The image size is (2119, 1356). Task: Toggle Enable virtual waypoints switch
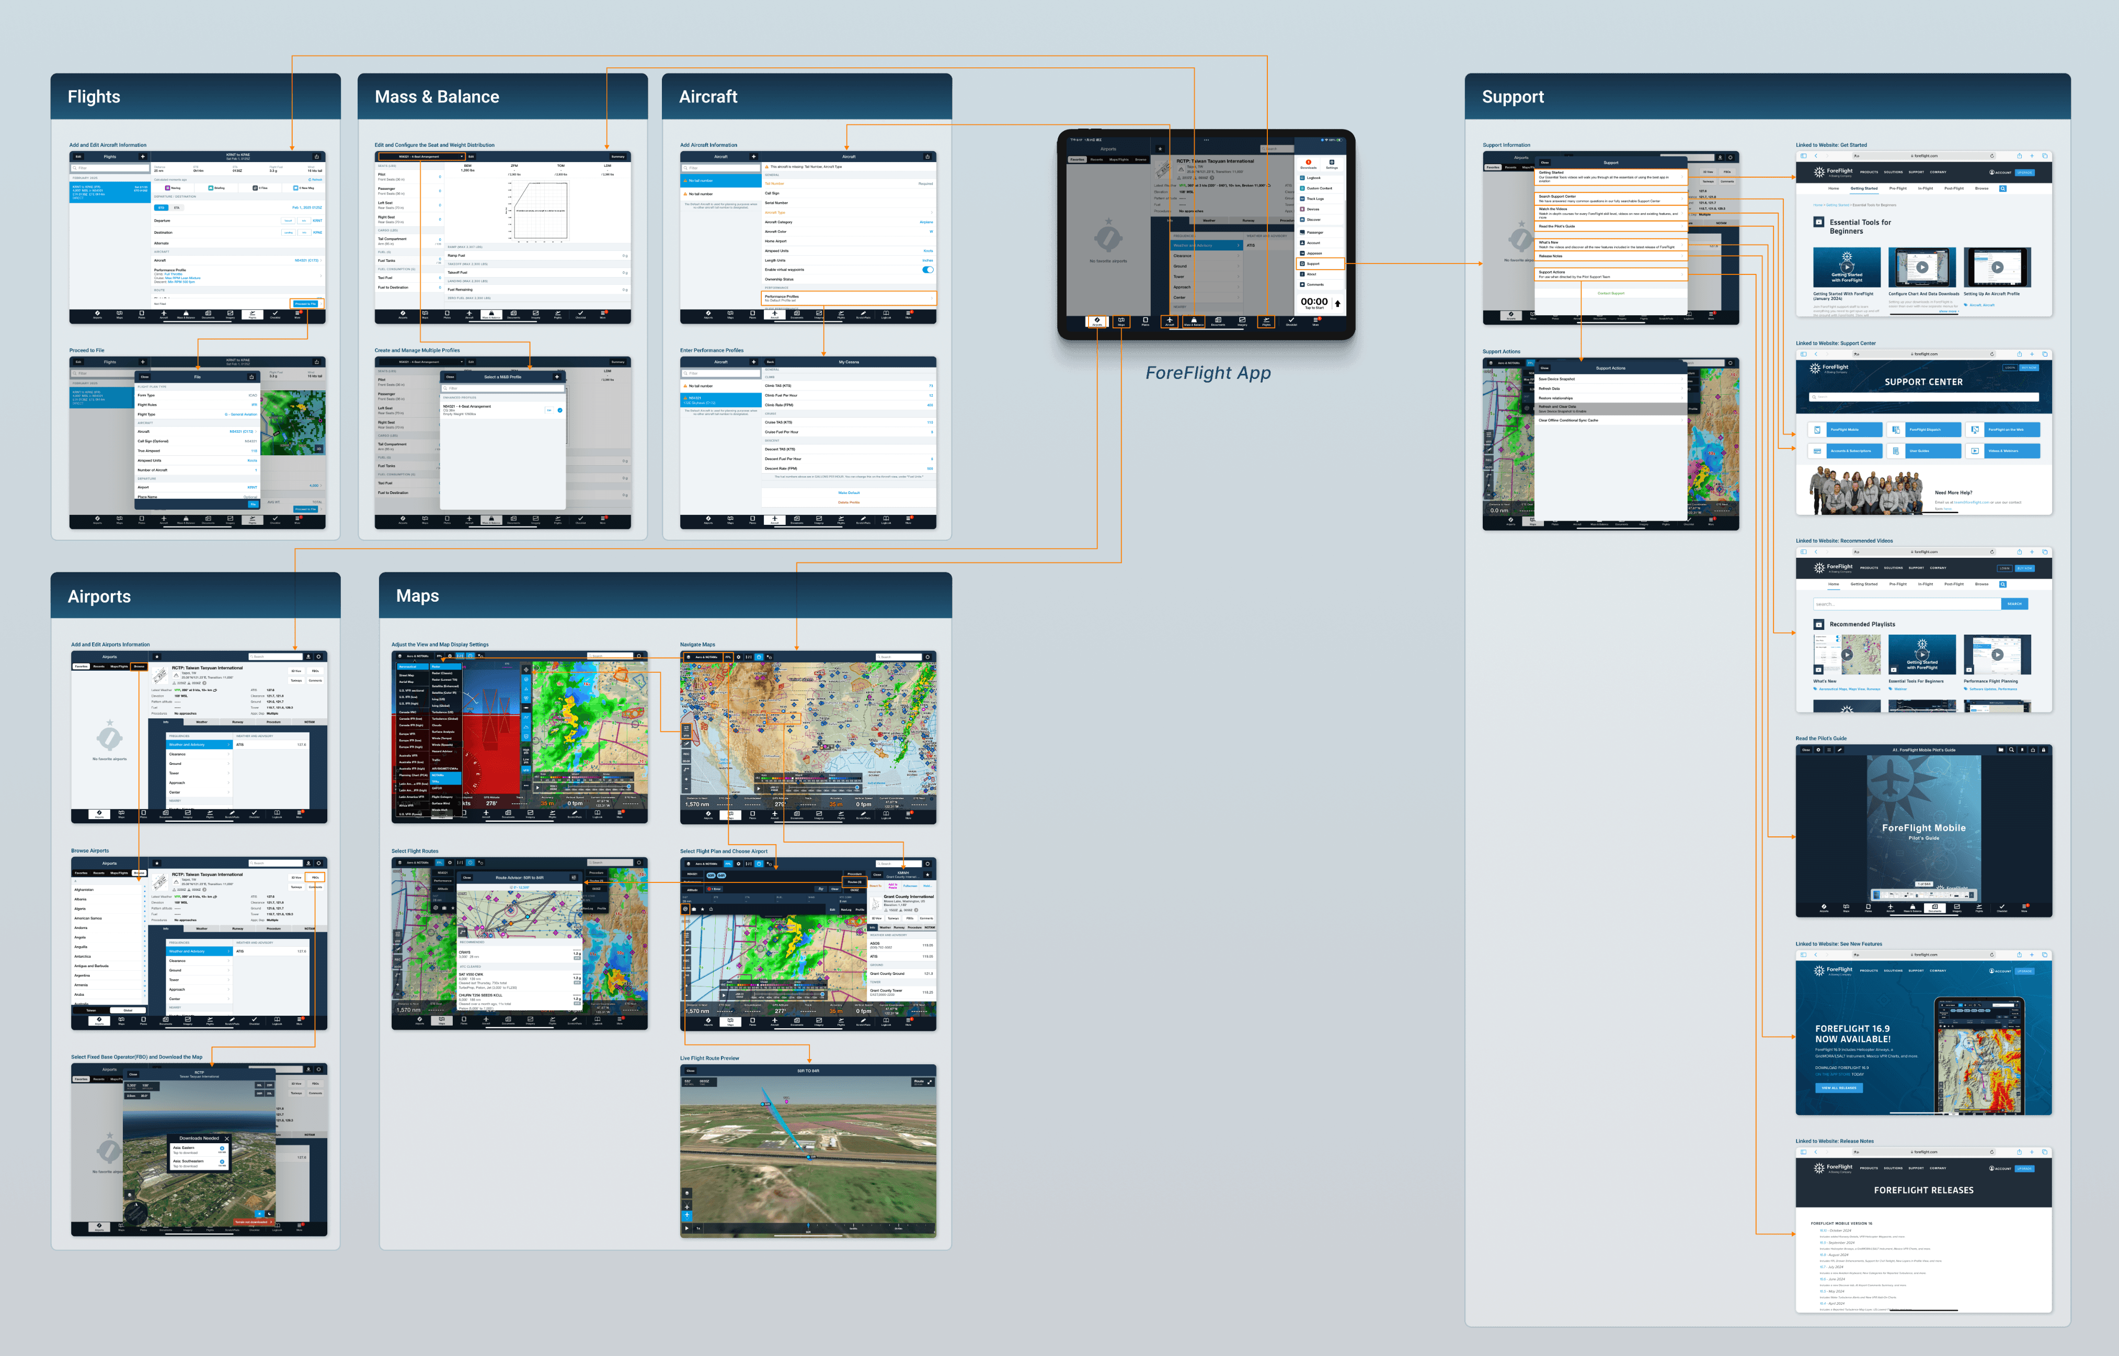[927, 269]
